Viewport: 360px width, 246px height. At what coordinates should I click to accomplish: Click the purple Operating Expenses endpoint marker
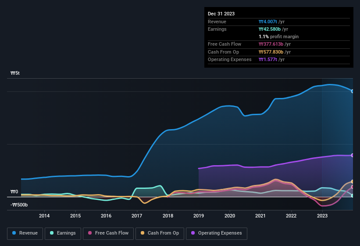point(353,156)
